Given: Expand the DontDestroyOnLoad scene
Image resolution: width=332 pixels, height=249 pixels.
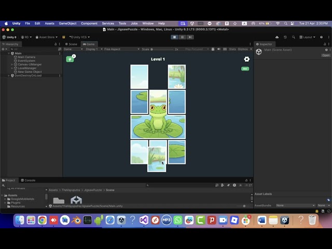Looking at the screenshot, I should tap(9, 76).
